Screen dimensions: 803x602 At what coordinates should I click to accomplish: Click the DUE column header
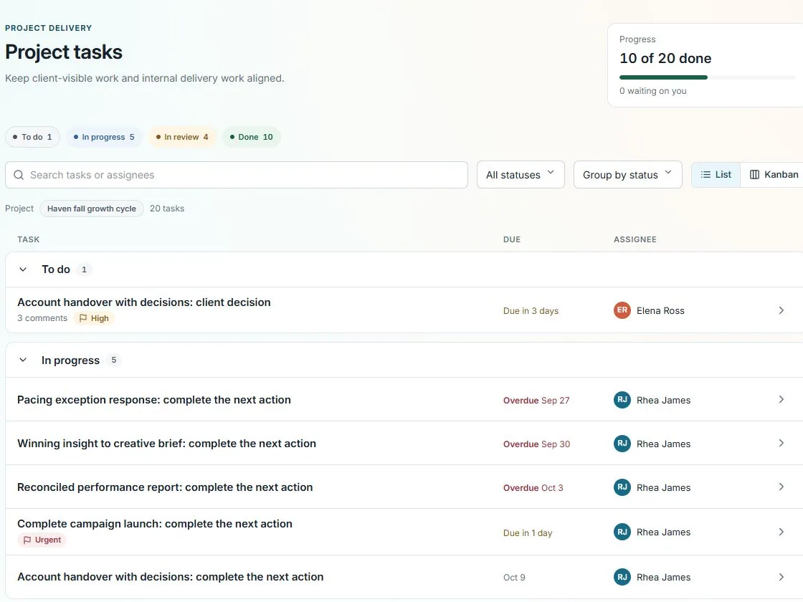point(512,239)
